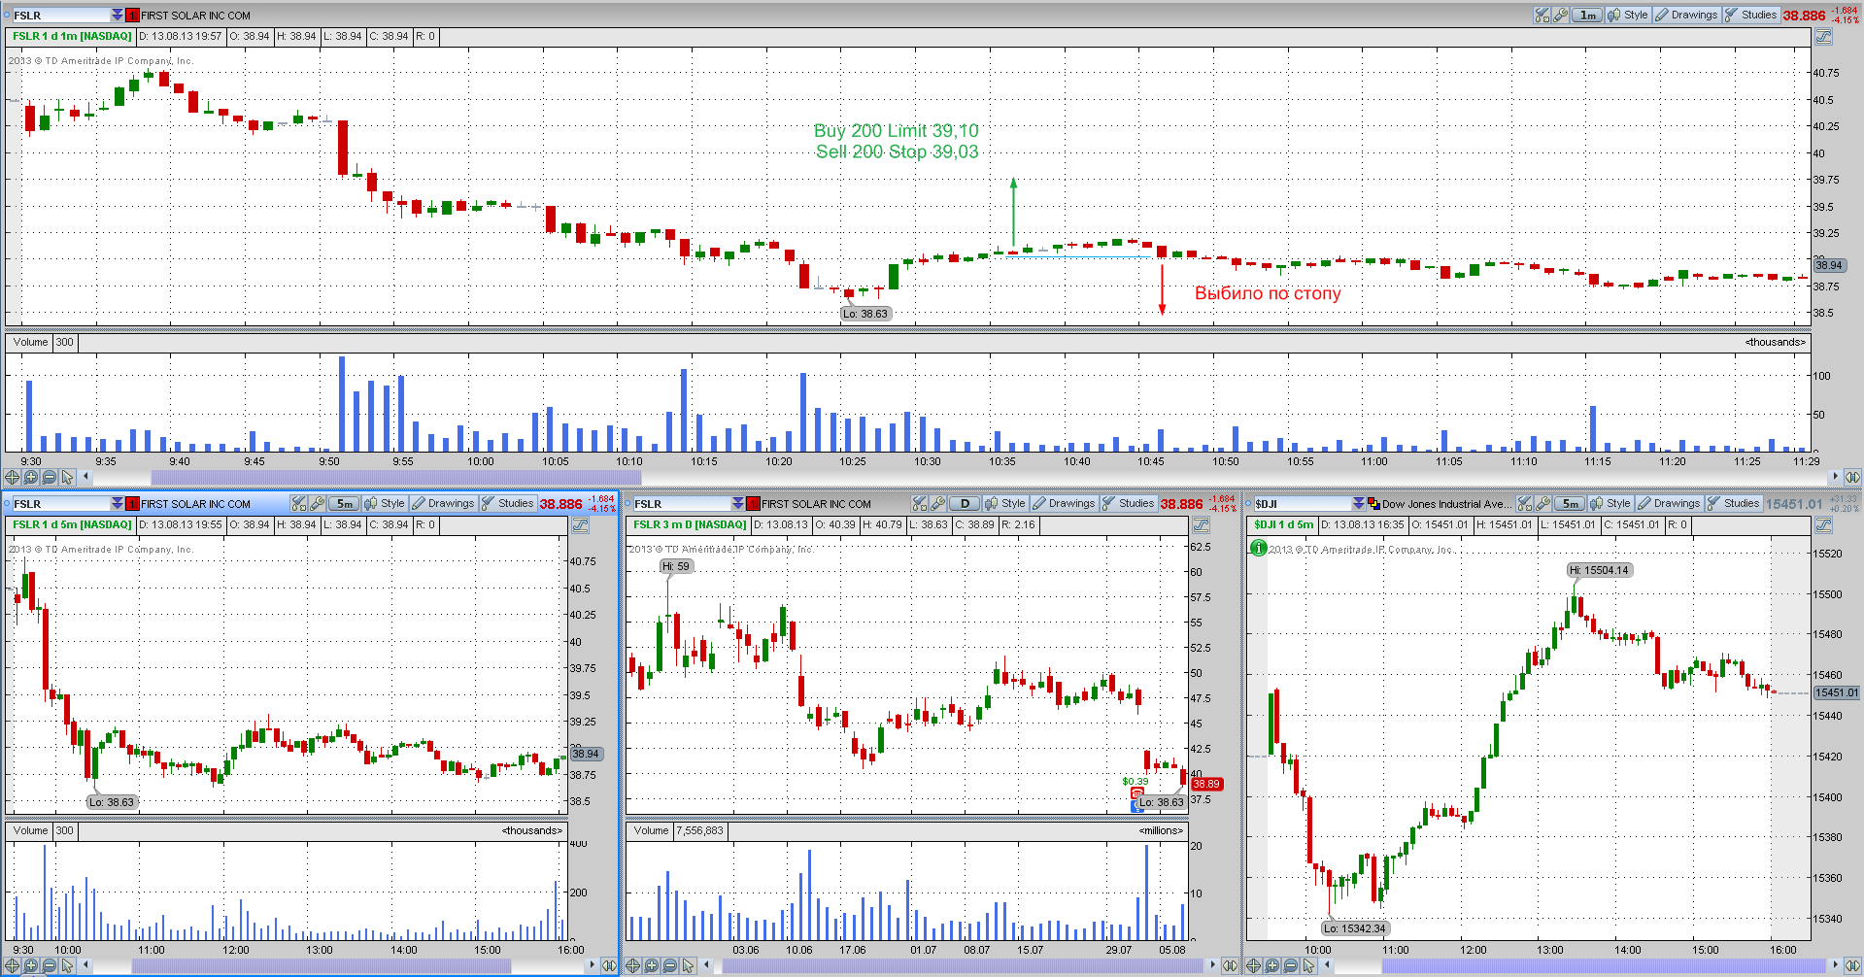Click 'Hi: 59' bubble on FSLR daily chart
The height and width of the screenshot is (977, 1864).
click(675, 566)
